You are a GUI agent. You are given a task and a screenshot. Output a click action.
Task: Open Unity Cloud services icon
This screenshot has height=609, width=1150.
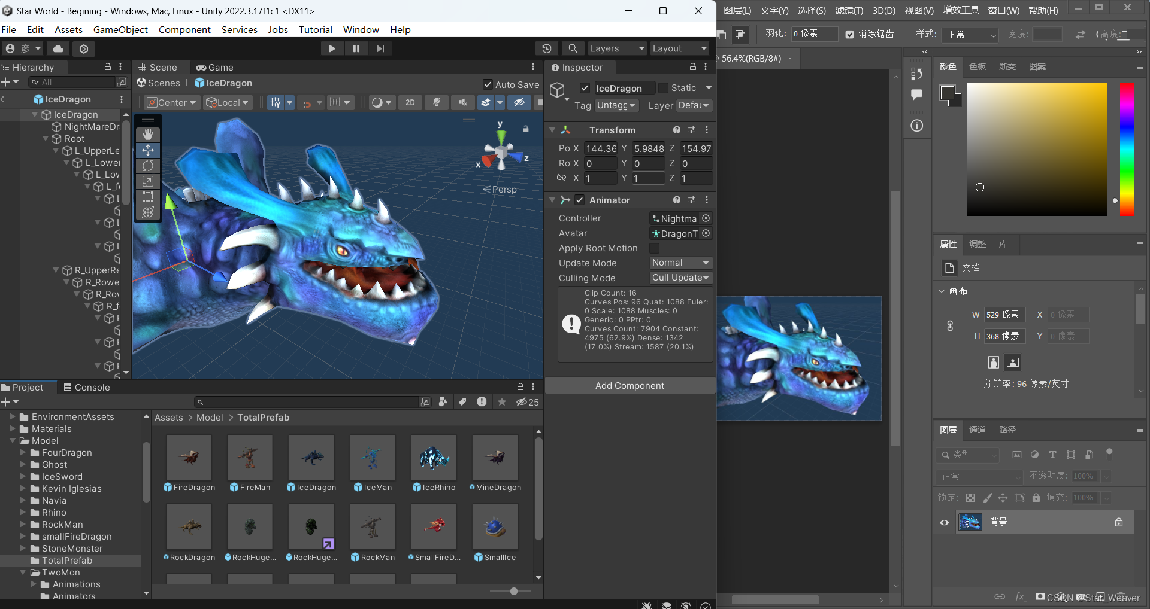(x=58, y=48)
